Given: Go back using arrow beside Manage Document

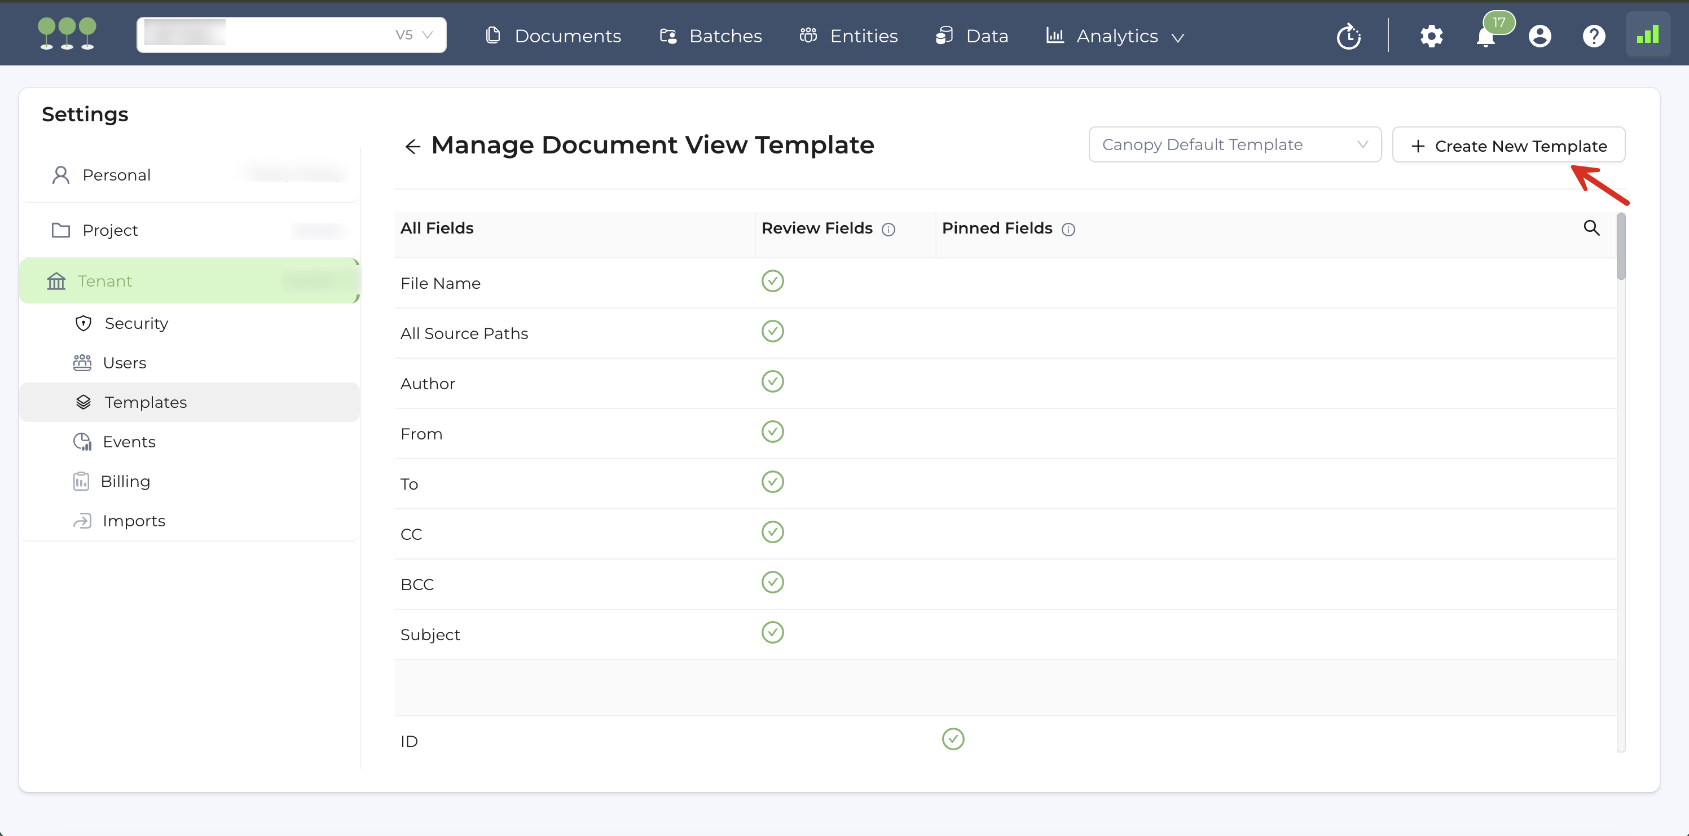Looking at the screenshot, I should (x=412, y=146).
